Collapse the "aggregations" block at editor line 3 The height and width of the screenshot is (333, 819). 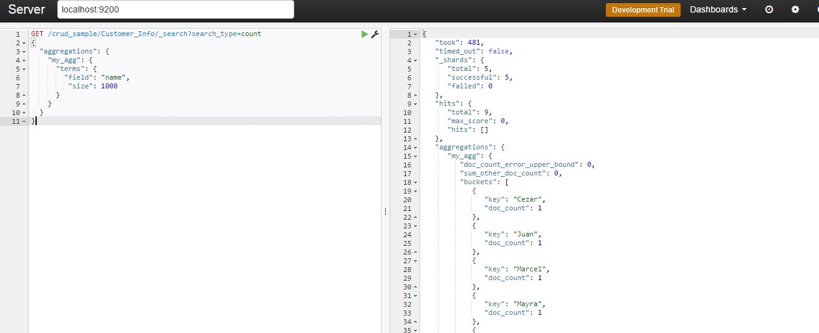pos(24,52)
